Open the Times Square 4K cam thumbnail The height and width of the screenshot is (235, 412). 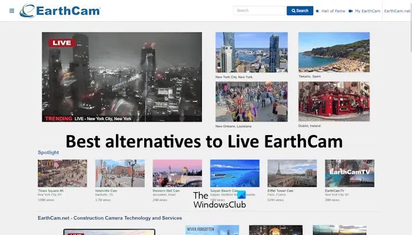[x=62, y=173]
